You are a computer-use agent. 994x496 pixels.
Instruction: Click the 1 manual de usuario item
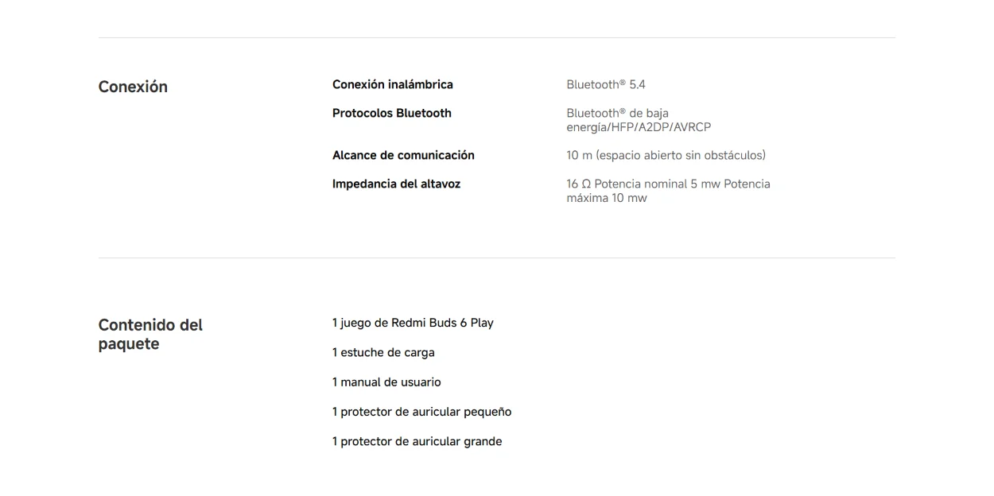tap(386, 382)
